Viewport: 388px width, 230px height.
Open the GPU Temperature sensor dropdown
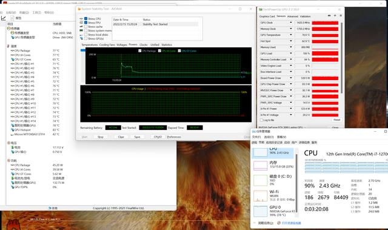tap(291, 35)
